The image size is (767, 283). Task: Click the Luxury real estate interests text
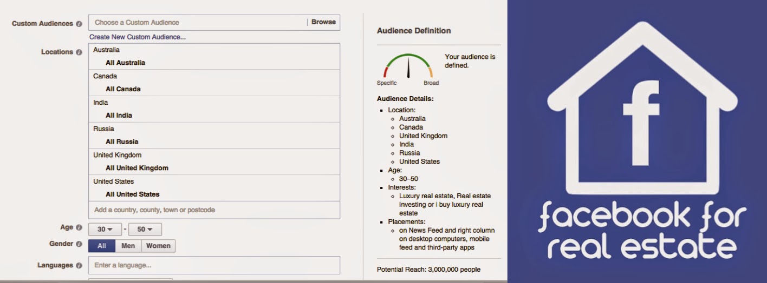(445, 205)
